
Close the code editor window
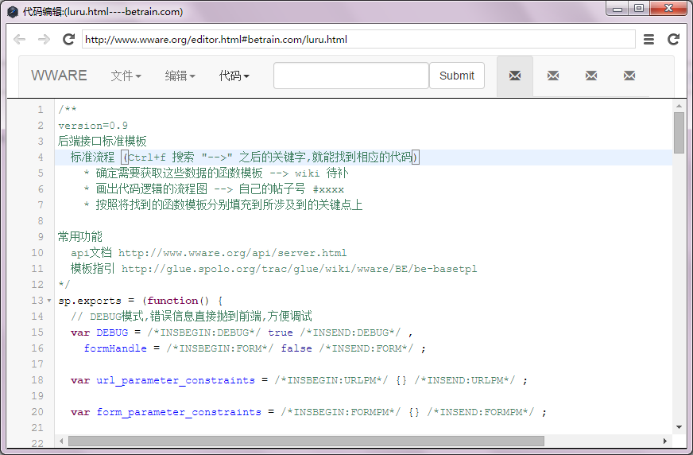pyautogui.click(x=668, y=9)
